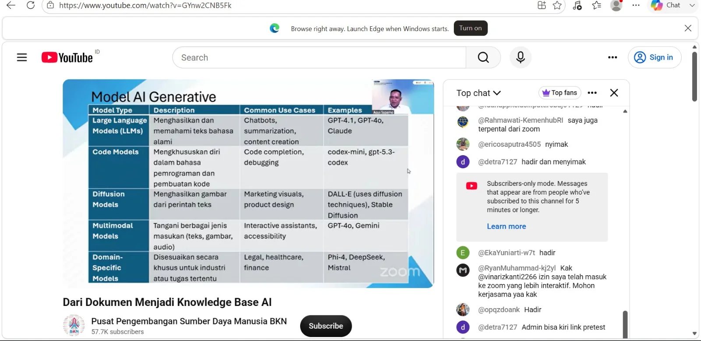Open Copilot Chat in the browser toolbar
Screen dimensions: 701x341
666,5
